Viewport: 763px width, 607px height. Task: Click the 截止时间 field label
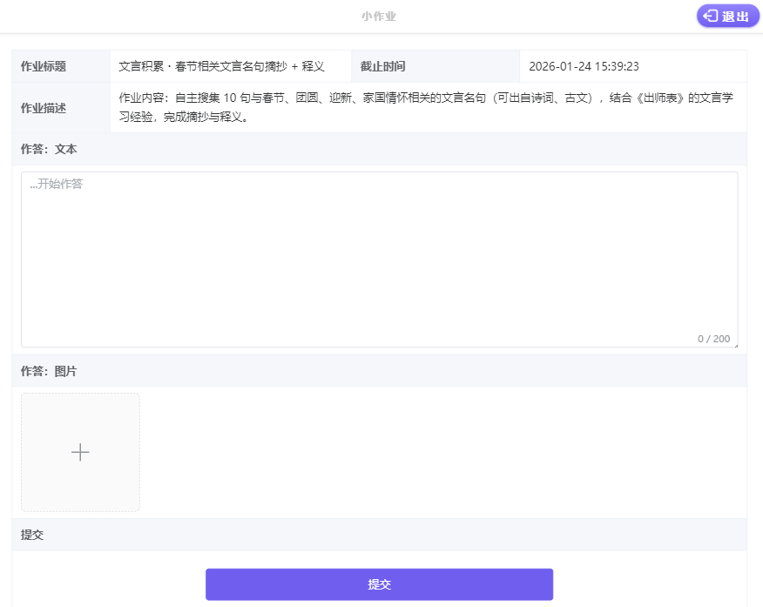[383, 66]
